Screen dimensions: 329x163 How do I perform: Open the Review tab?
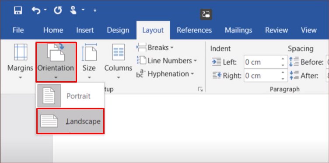276,30
